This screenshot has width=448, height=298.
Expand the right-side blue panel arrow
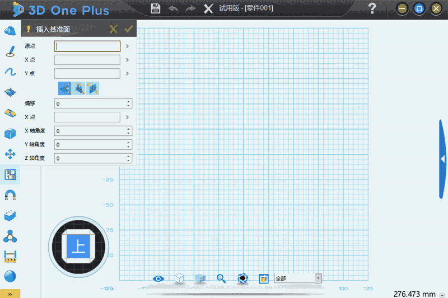point(442,159)
